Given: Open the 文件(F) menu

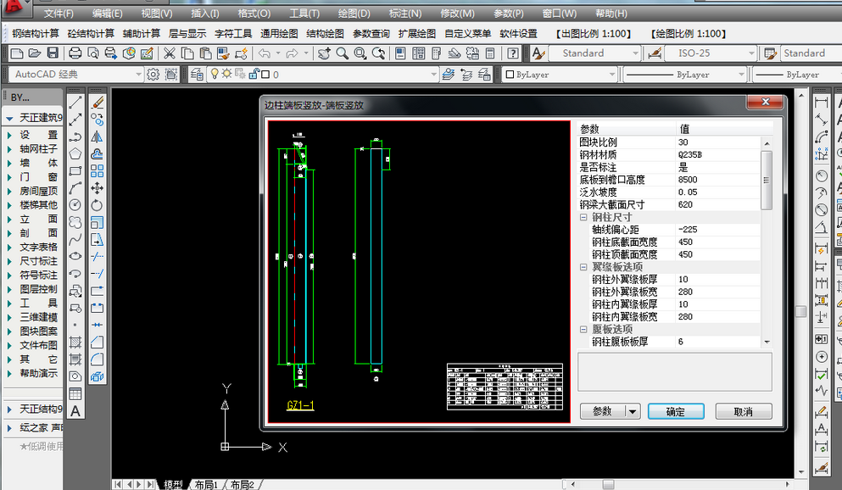Looking at the screenshot, I should pos(59,14).
